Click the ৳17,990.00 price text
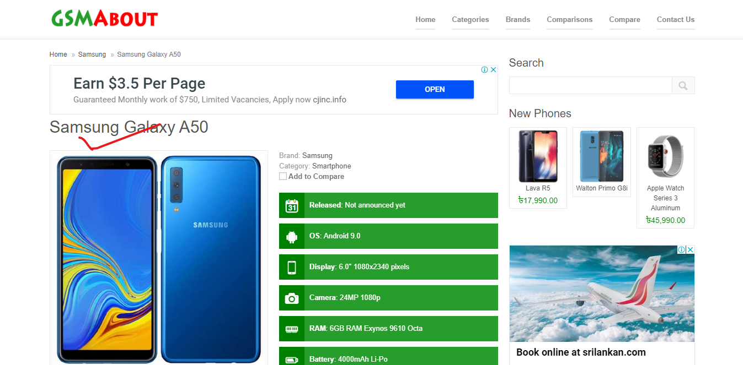743x365 pixels. point(538,200)
